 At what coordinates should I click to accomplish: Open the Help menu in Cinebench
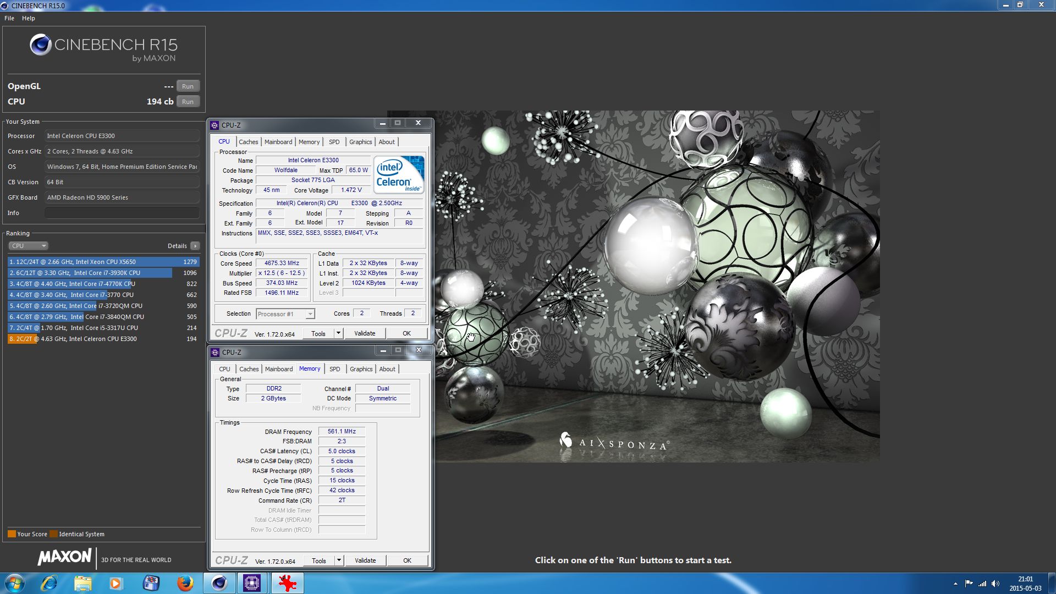29,18
